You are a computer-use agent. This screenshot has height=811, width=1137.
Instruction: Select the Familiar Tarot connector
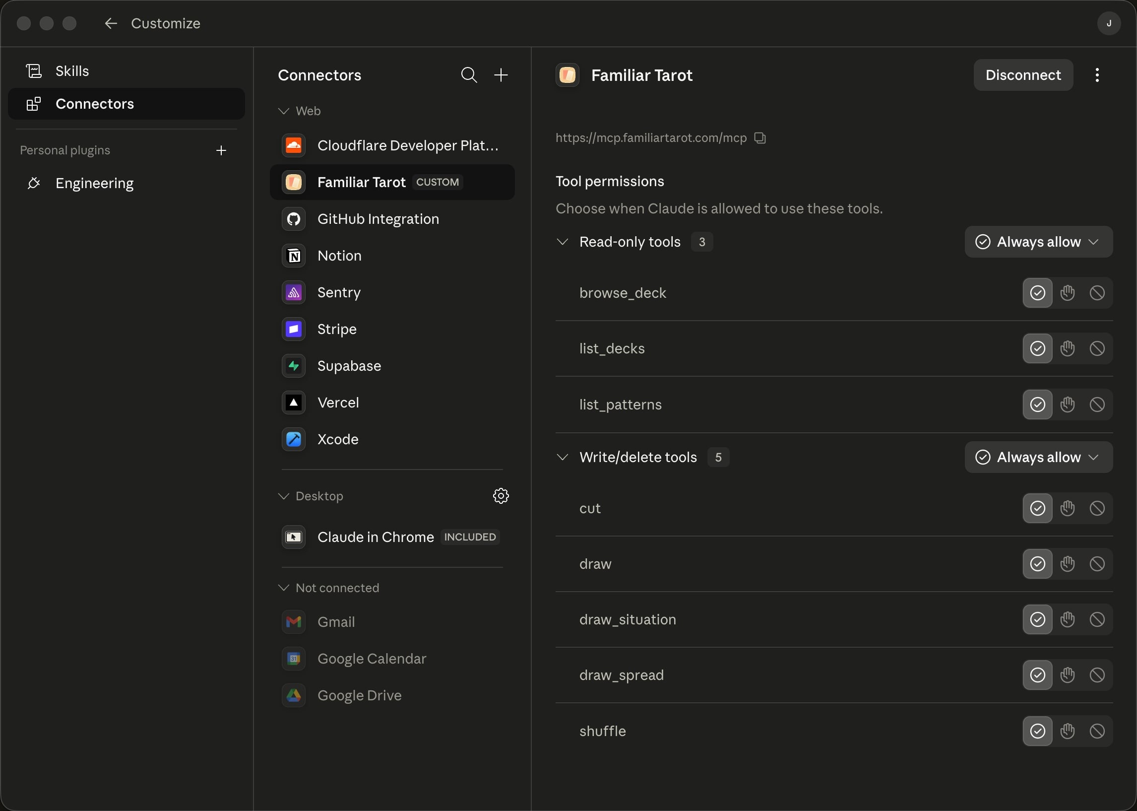(392, 182)
